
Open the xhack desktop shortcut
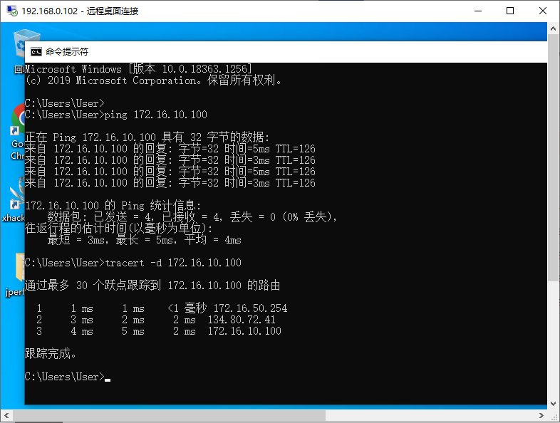point(14,201)
